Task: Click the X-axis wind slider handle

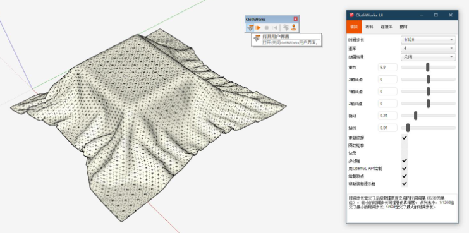Action: click(429, 79)
